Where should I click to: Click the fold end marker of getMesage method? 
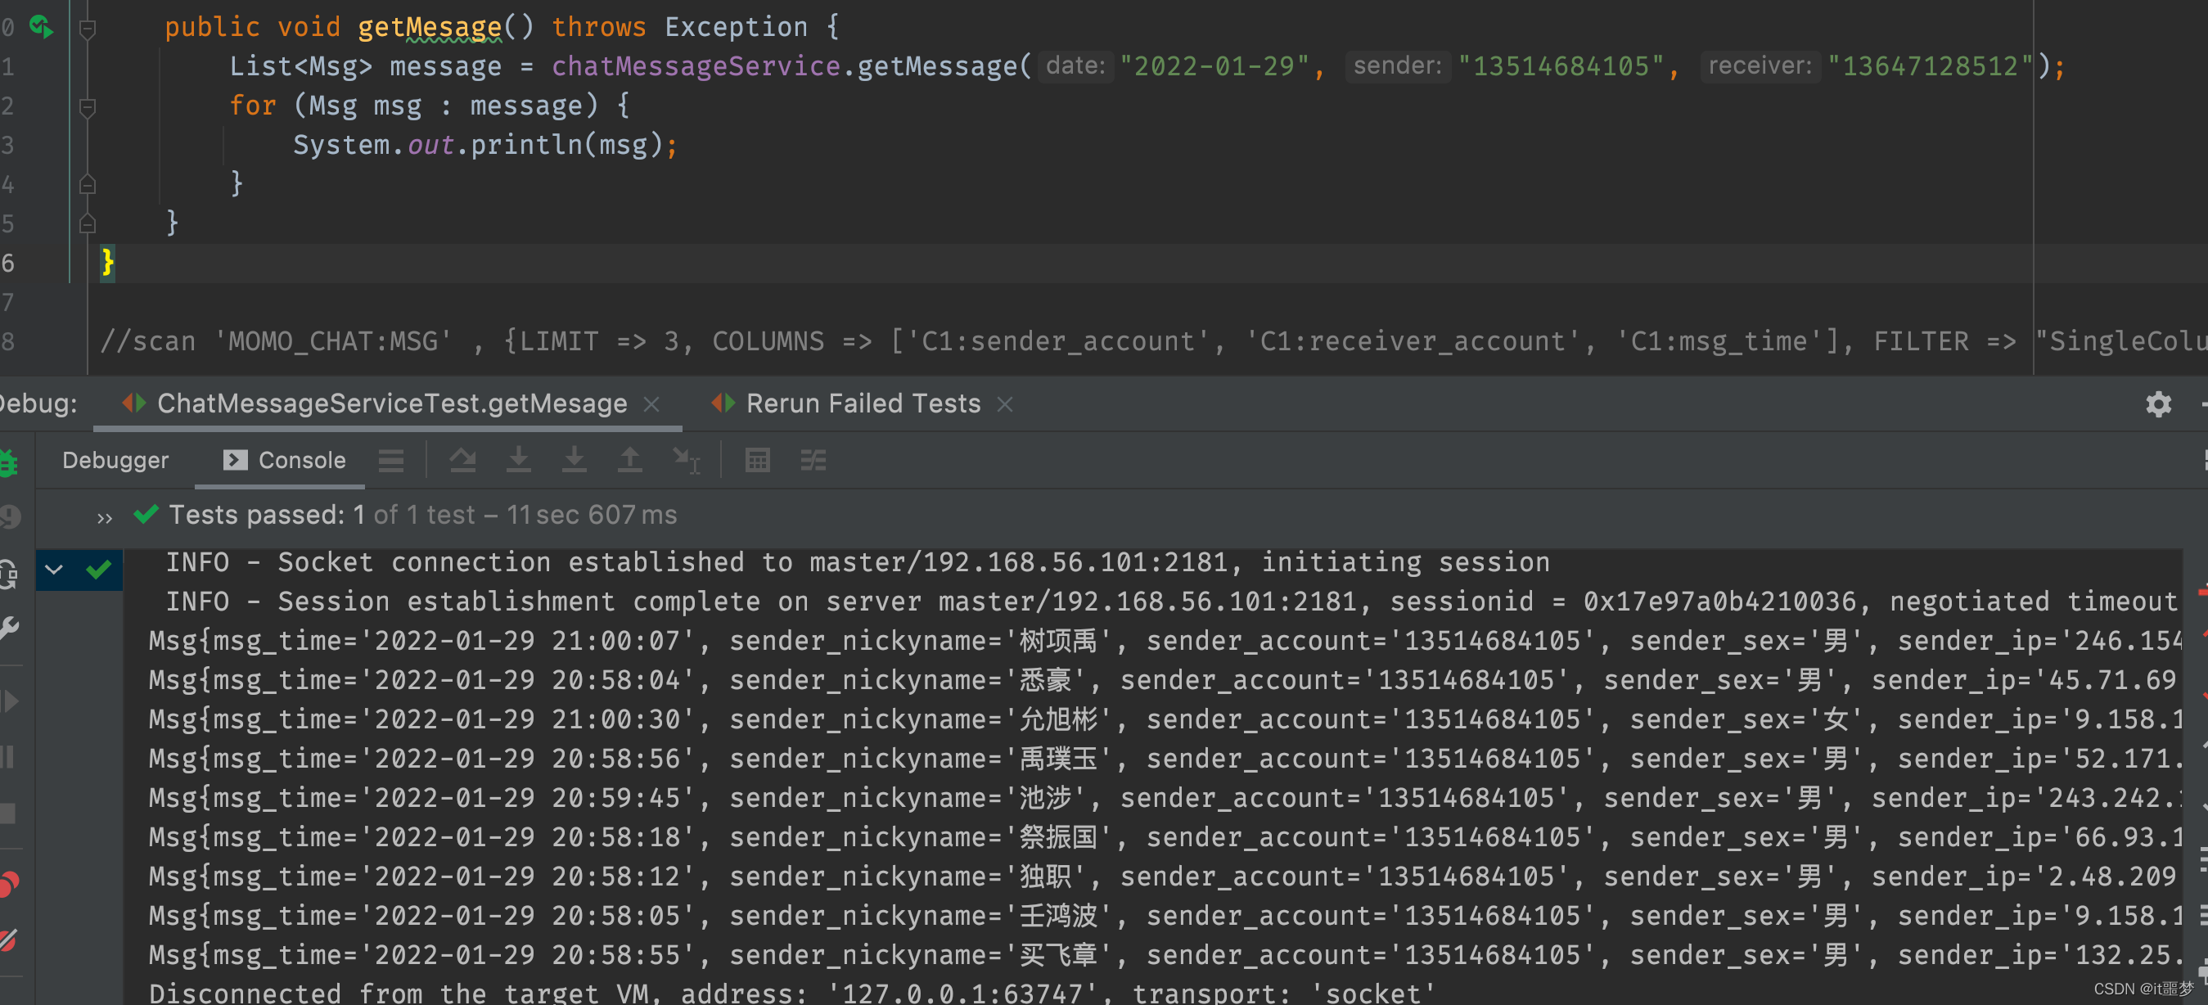[87, 223]
